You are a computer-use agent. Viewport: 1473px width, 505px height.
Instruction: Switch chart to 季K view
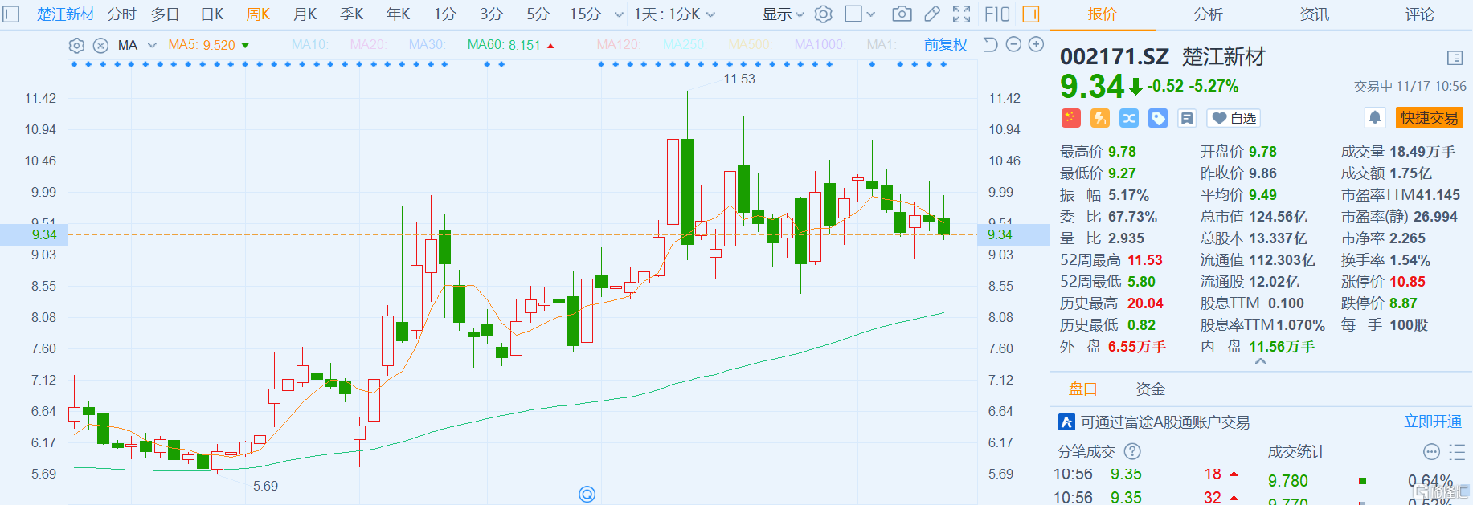click(351, 14)
